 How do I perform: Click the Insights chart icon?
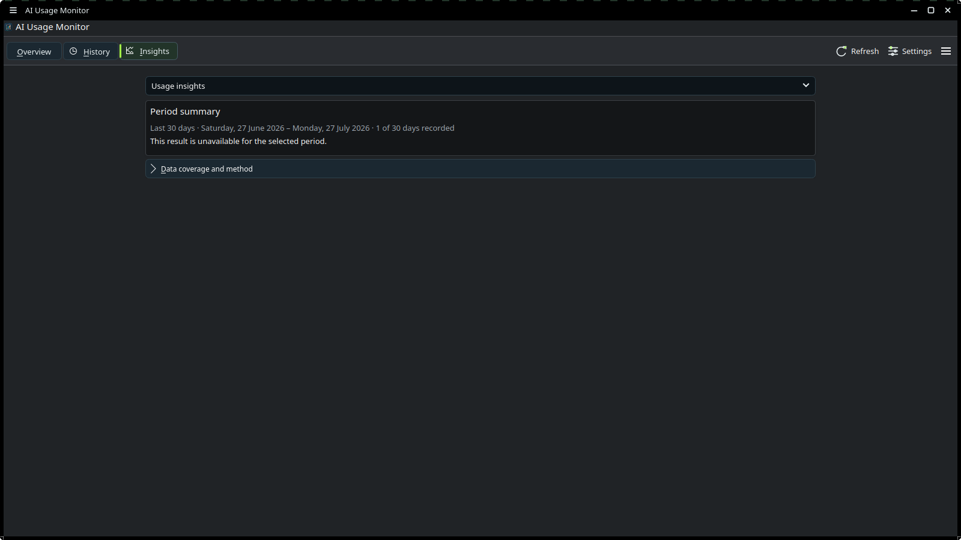pos(130,51)
